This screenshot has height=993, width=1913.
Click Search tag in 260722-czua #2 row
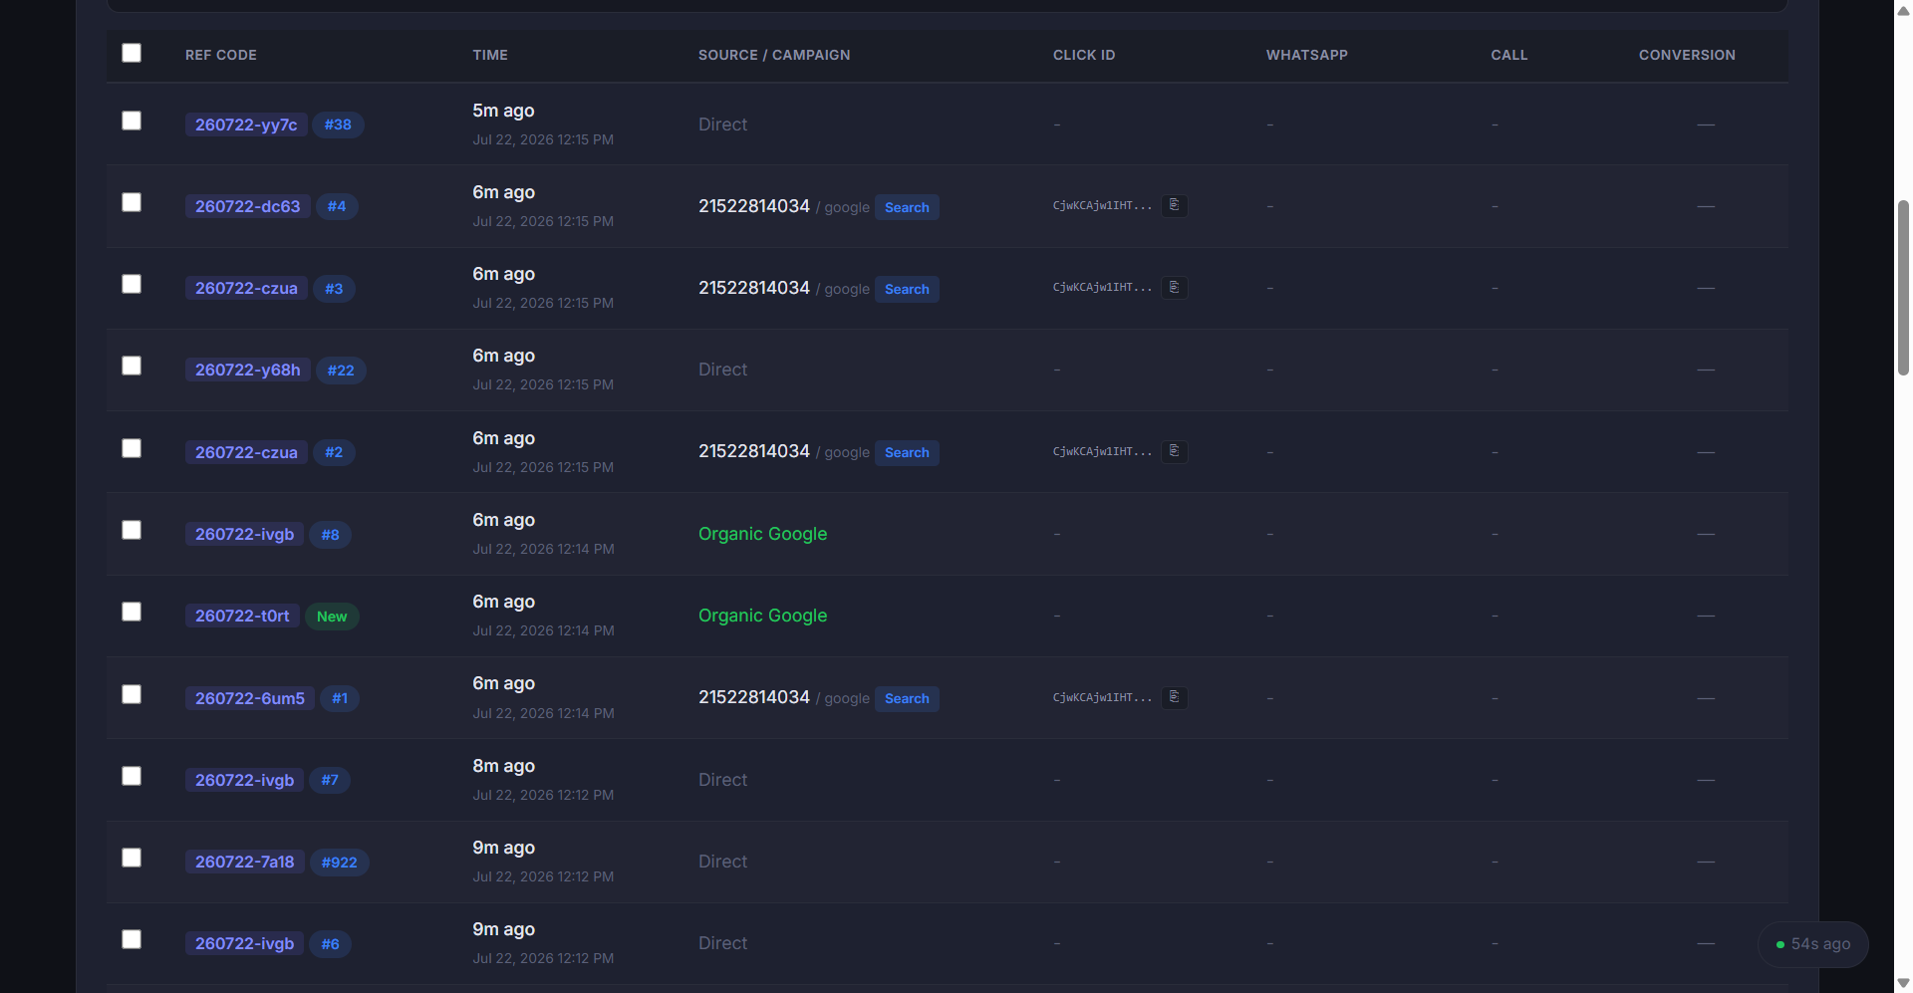pyautogui.click(x=907, y=452)
